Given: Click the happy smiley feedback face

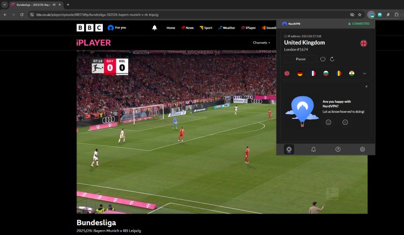Looking at the screenshot, I should click(328, 122).
